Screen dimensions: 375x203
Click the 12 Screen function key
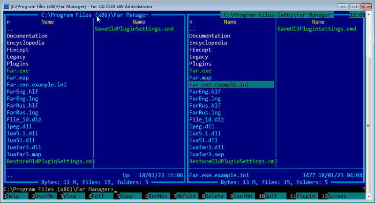tap(343, 196)
